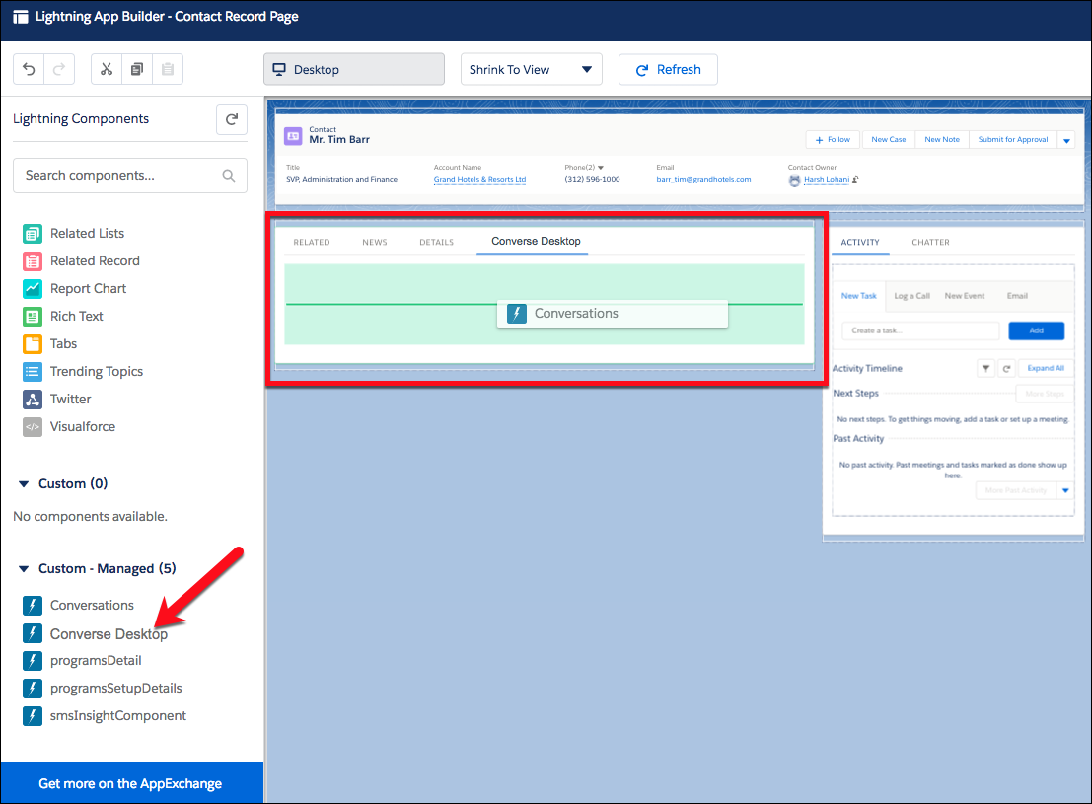Open the Shrink To View dropdown

pyautogui.click(x=532, y=69)
